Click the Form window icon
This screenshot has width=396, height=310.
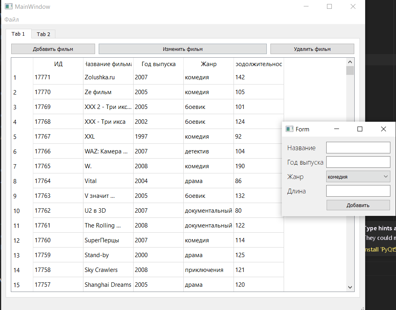click(x=289, y=129)
